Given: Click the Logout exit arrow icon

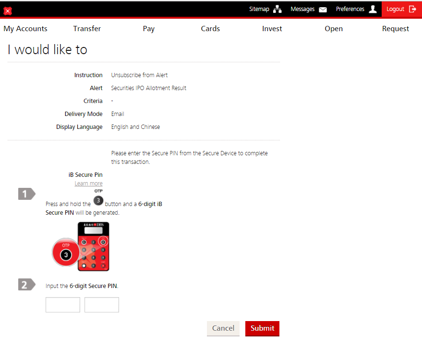Looking at the screenshot, I should [412, 9].
